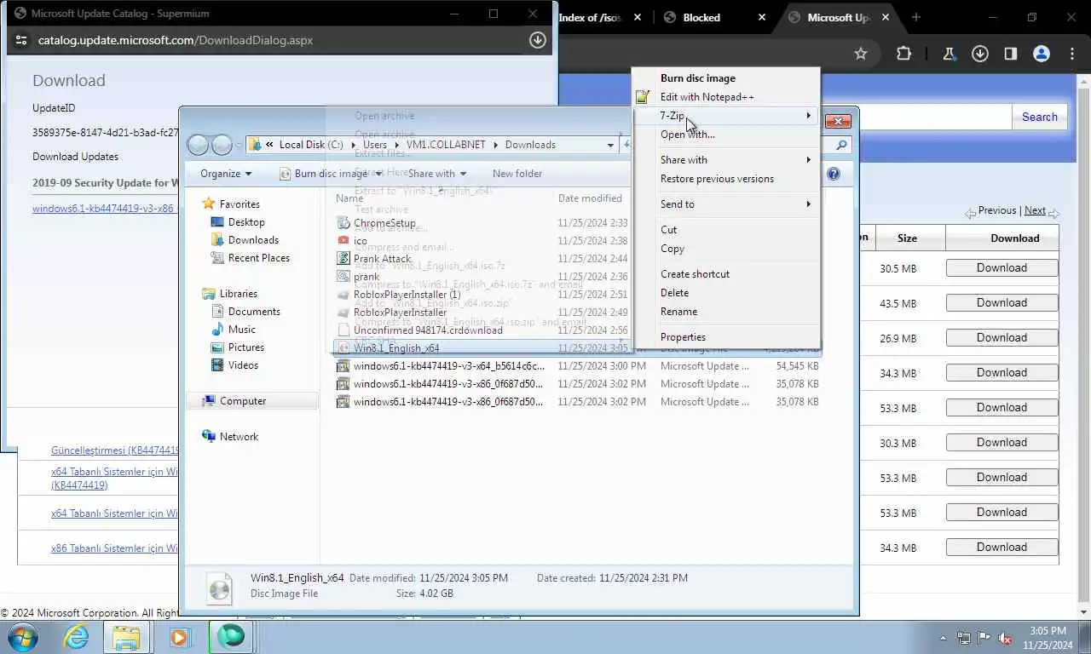Open Windows Media Player from taskbar

pos(179,637)
